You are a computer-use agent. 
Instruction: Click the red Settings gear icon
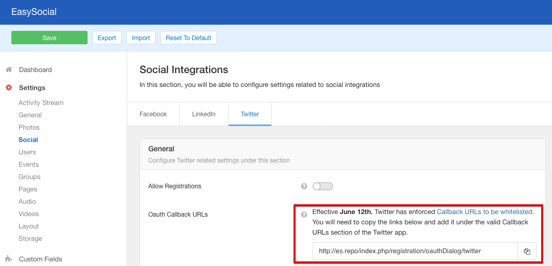(9, 87)
